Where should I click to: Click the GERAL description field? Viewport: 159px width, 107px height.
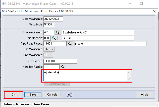point(98,38)
